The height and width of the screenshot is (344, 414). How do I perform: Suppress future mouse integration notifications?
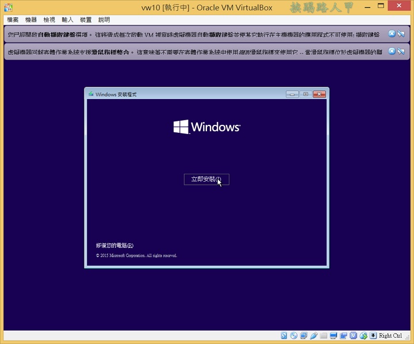coord(401,51)
